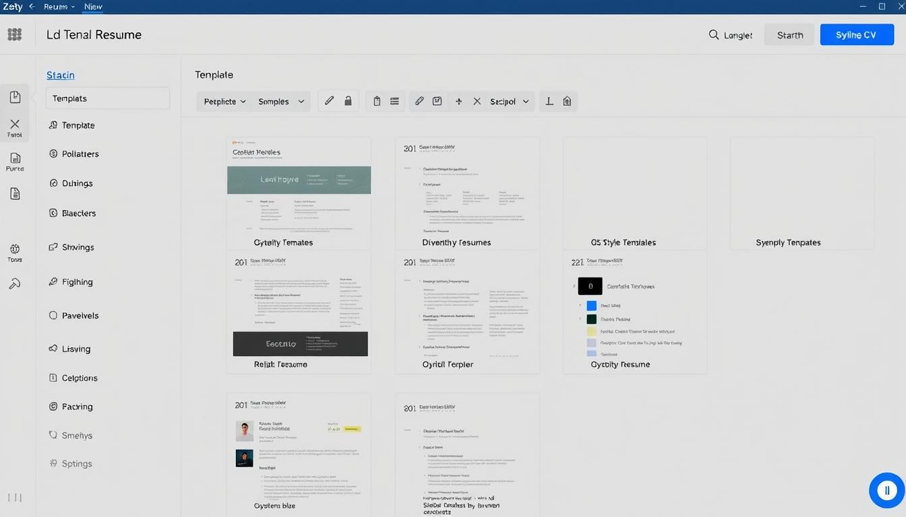Toggle the lock icon in the toolbar

[x=348, y=100]
